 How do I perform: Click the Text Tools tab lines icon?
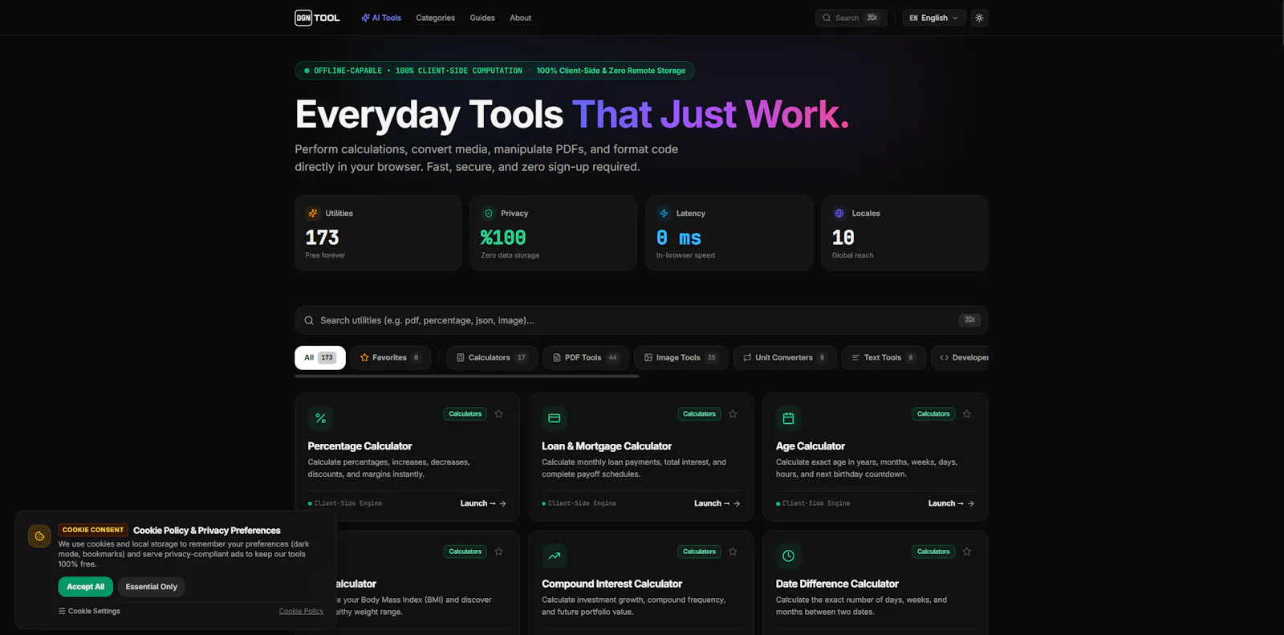[855, 358]
